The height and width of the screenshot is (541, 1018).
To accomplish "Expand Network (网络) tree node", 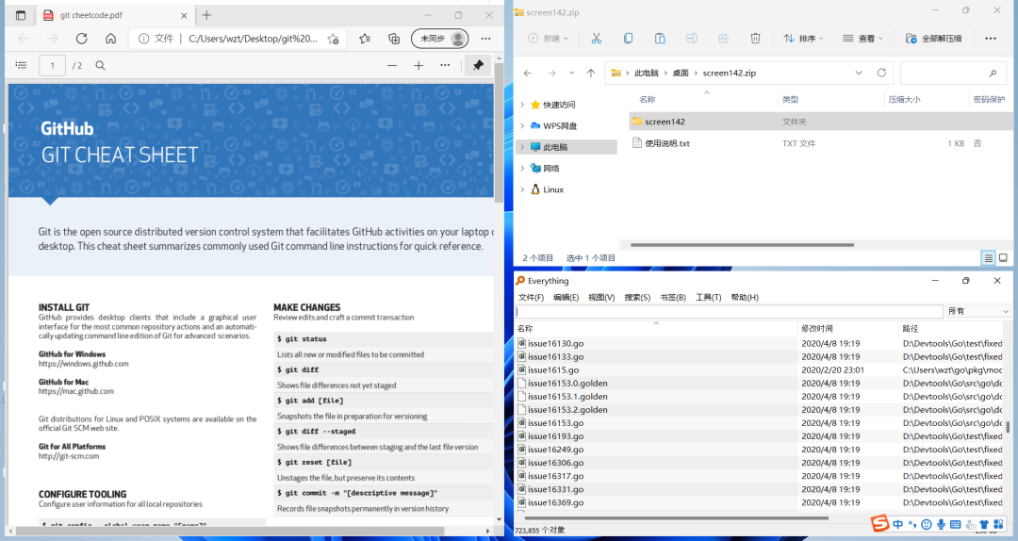I will pyautogui.click(x=522, y=168).
